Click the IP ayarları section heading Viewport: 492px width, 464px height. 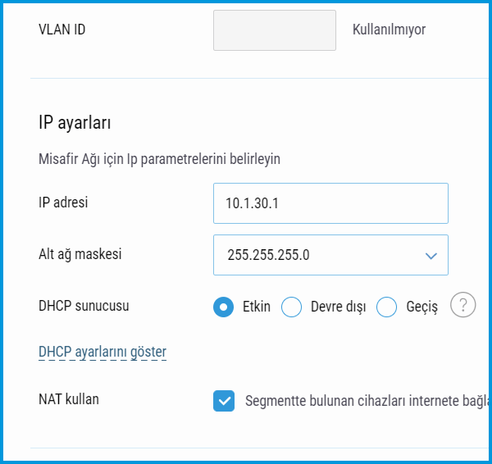tap(75, 123)
